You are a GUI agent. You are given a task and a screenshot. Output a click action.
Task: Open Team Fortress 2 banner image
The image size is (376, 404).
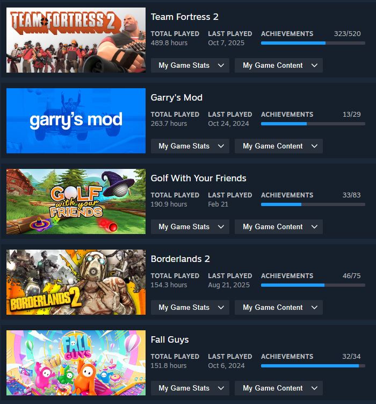pyautogui.click(x=76, y=40)
